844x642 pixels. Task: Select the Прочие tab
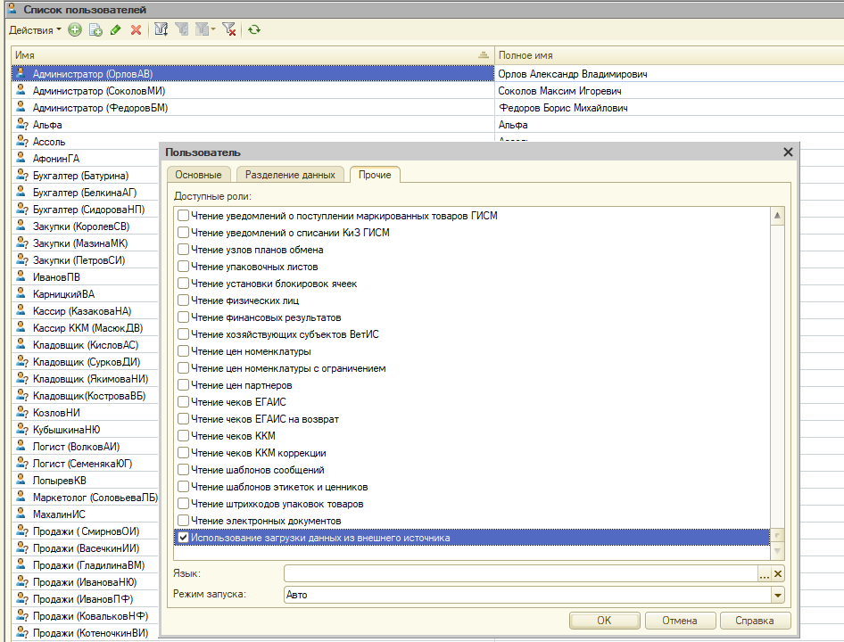click(x=375, y=175)
